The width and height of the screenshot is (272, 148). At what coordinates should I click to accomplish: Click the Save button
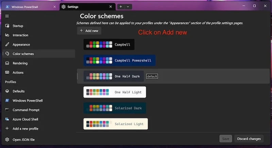pos(226,138)
